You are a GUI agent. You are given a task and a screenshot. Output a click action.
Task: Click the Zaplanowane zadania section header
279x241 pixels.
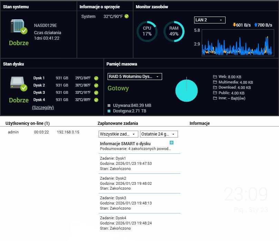118,123
